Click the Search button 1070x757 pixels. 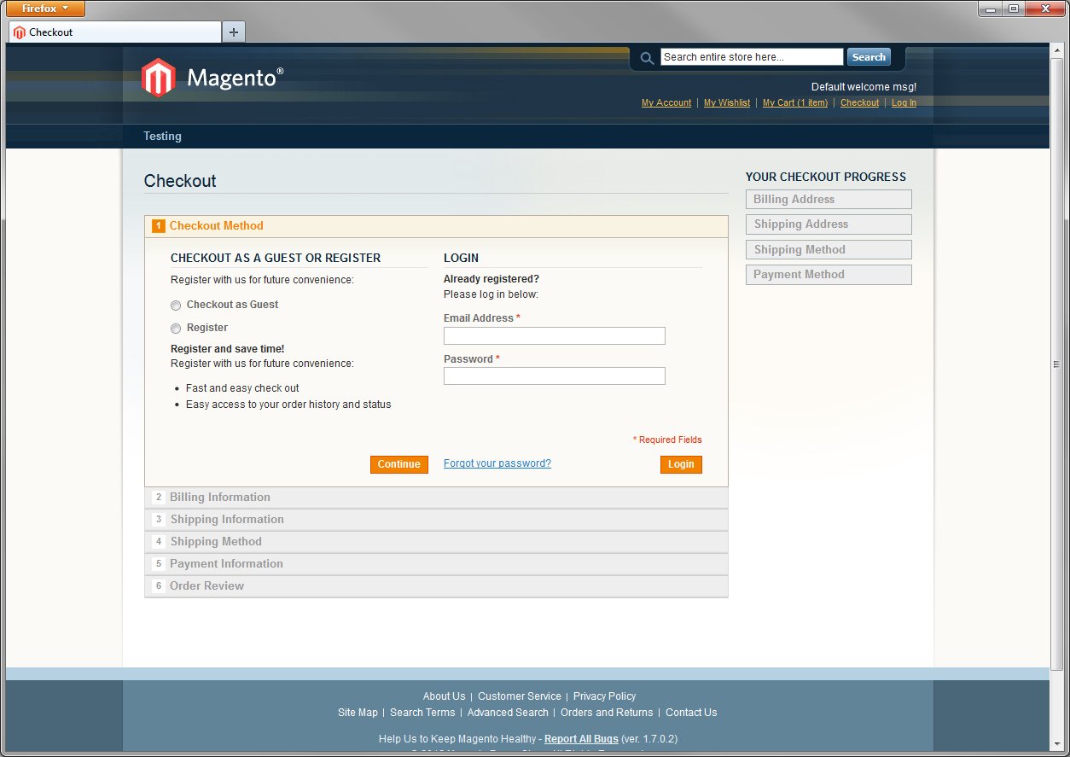[869, 57]
